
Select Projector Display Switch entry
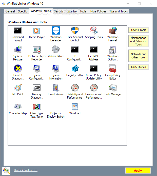tap(56, 115)
